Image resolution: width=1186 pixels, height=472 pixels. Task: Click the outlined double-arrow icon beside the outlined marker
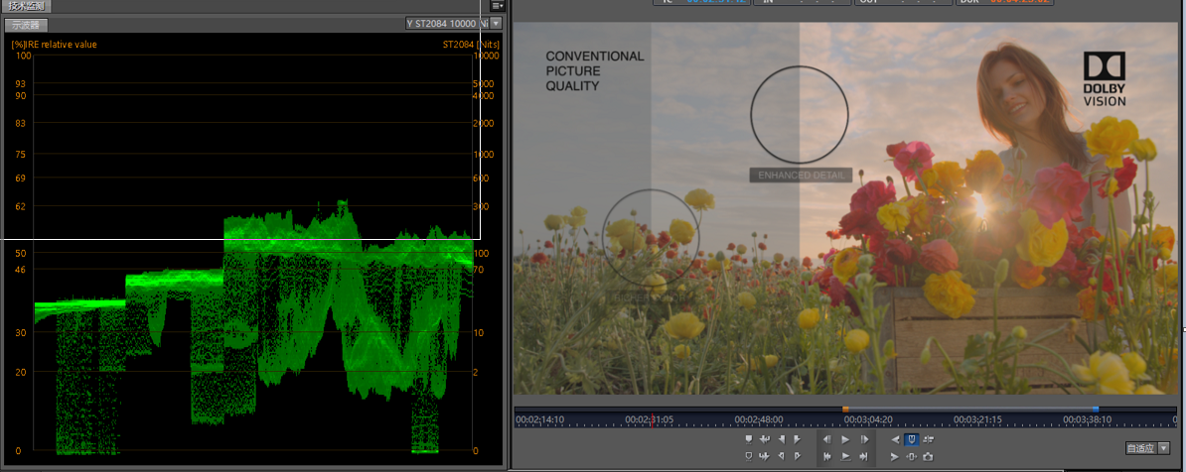(x=765, y=456)
